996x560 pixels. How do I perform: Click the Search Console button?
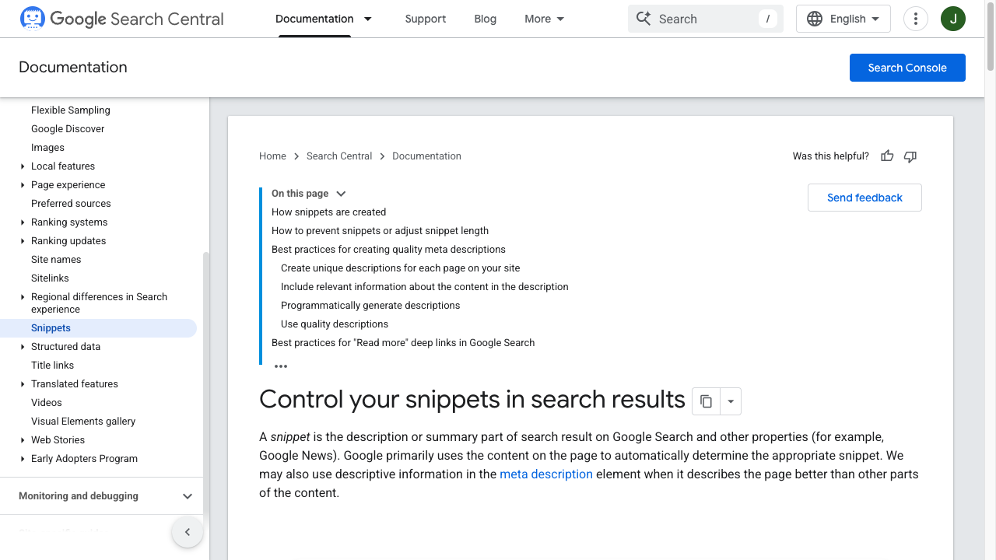click(907, 68)
